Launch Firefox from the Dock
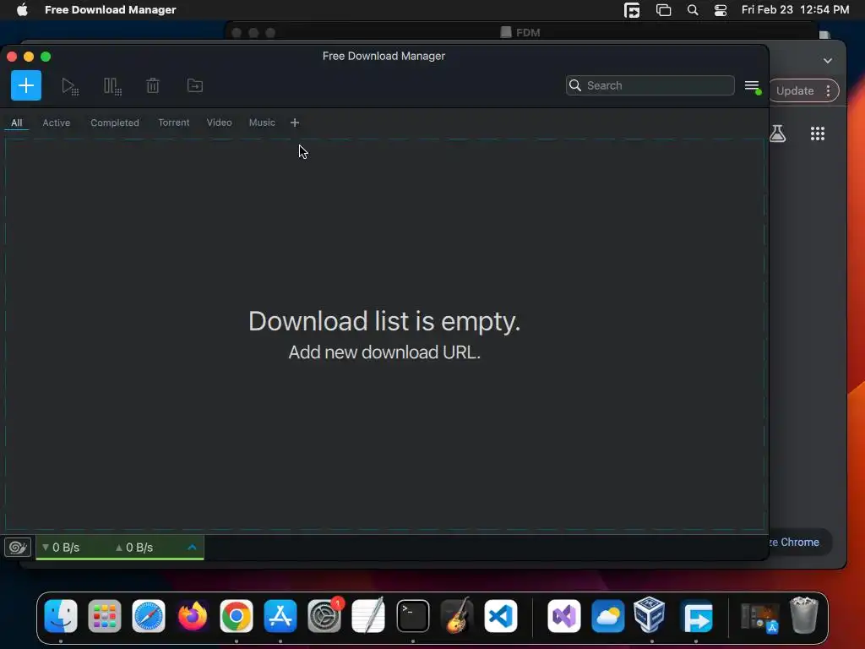Screen dimensions: 865x649 tap(193, 616)
